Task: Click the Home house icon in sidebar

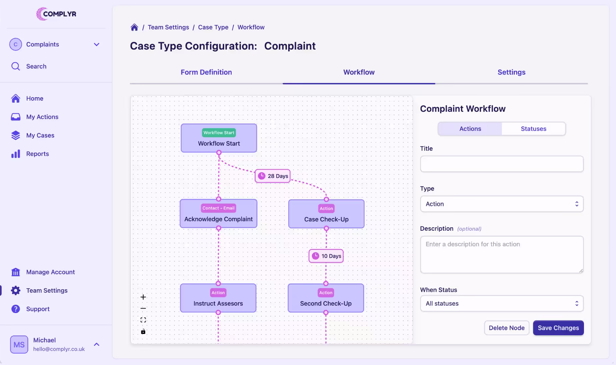Action: point(16,98)
